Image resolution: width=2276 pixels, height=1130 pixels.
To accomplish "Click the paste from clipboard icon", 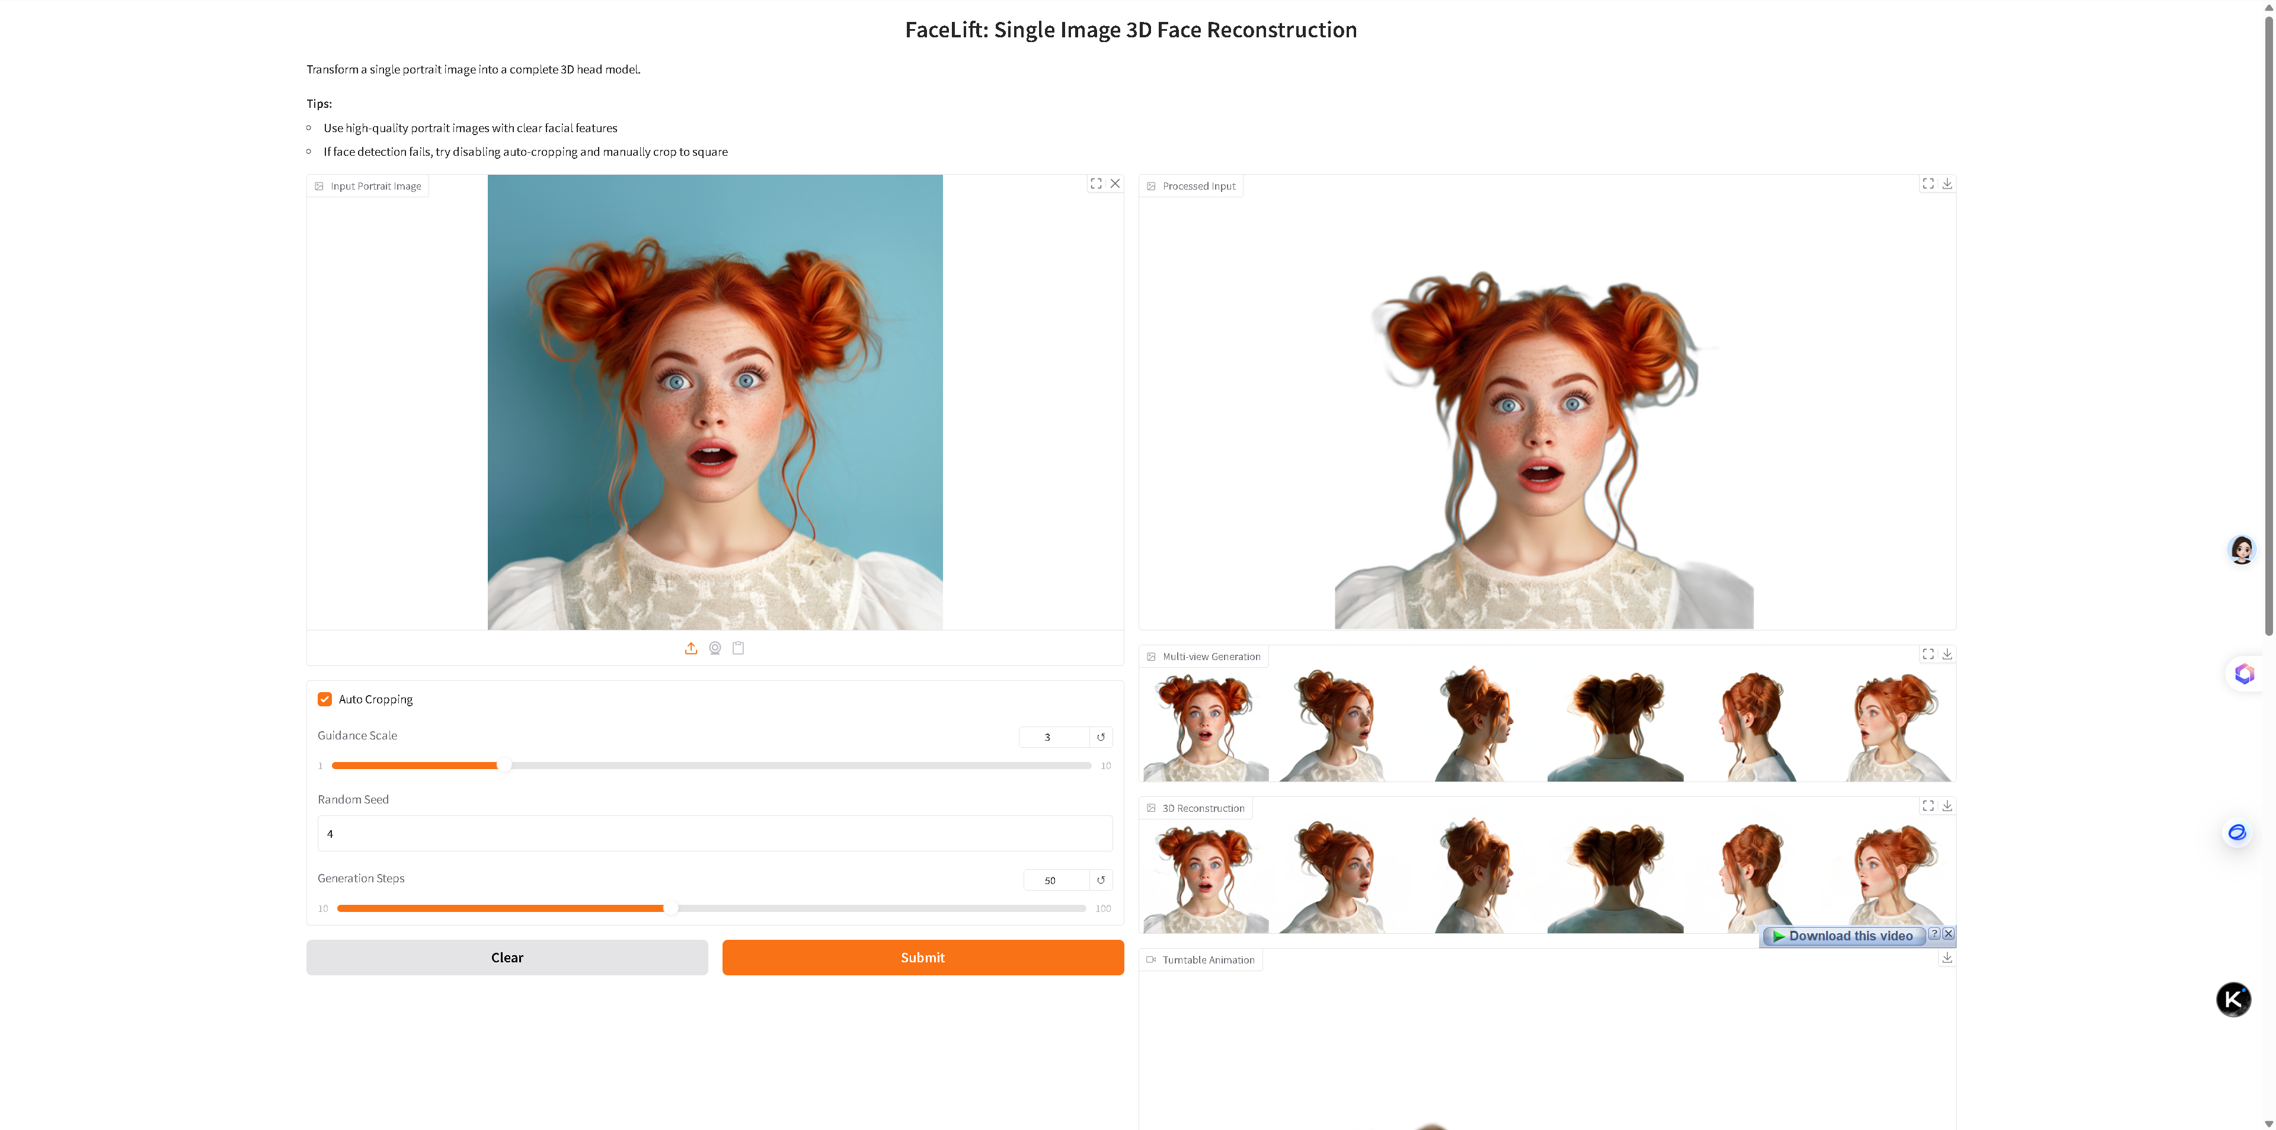I will (739, 648).
